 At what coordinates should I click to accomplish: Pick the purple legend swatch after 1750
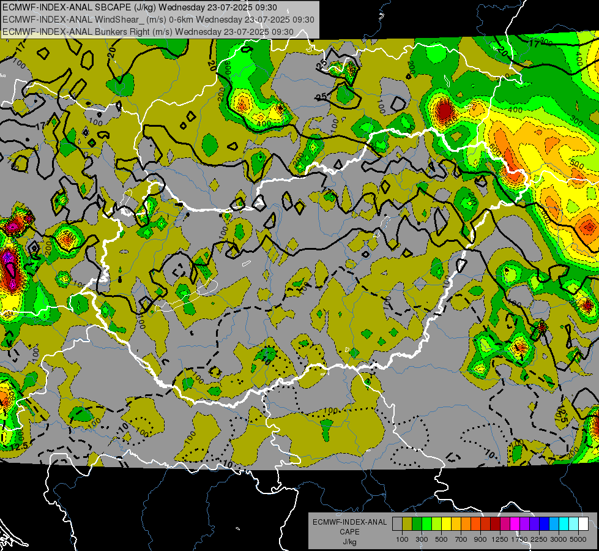pyautogui.click(x=524, y=524)
